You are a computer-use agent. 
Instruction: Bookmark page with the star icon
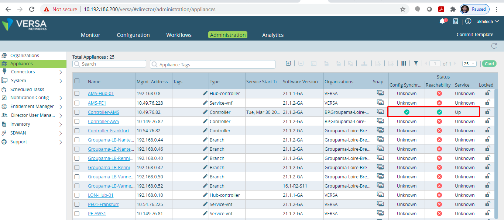[403, 9]
